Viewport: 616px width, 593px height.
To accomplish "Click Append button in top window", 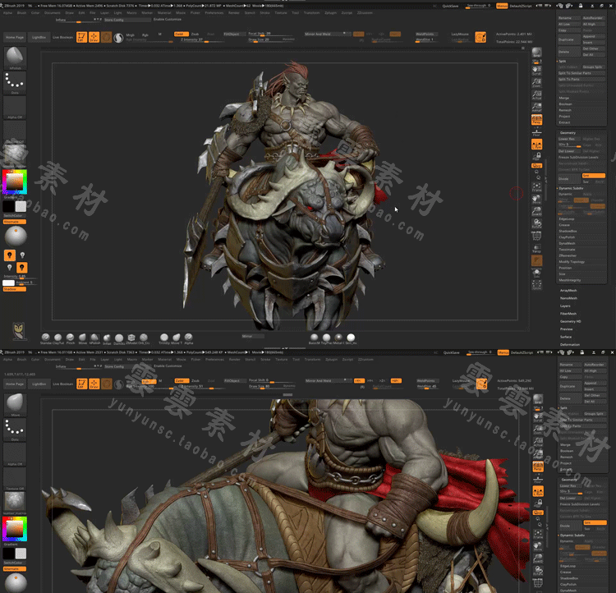I will [x=593, y=36].
